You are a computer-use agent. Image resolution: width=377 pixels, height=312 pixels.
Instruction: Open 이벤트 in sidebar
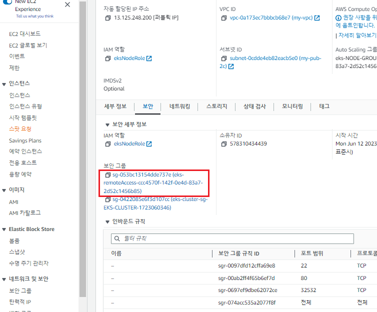pos(17,56)
